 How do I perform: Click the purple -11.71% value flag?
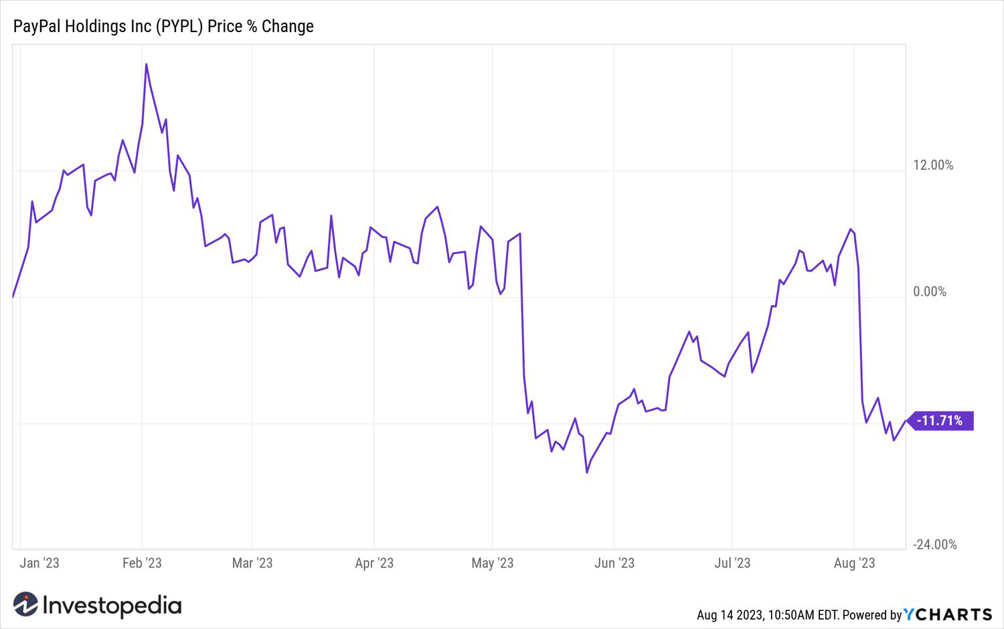(x=940, y=420)
